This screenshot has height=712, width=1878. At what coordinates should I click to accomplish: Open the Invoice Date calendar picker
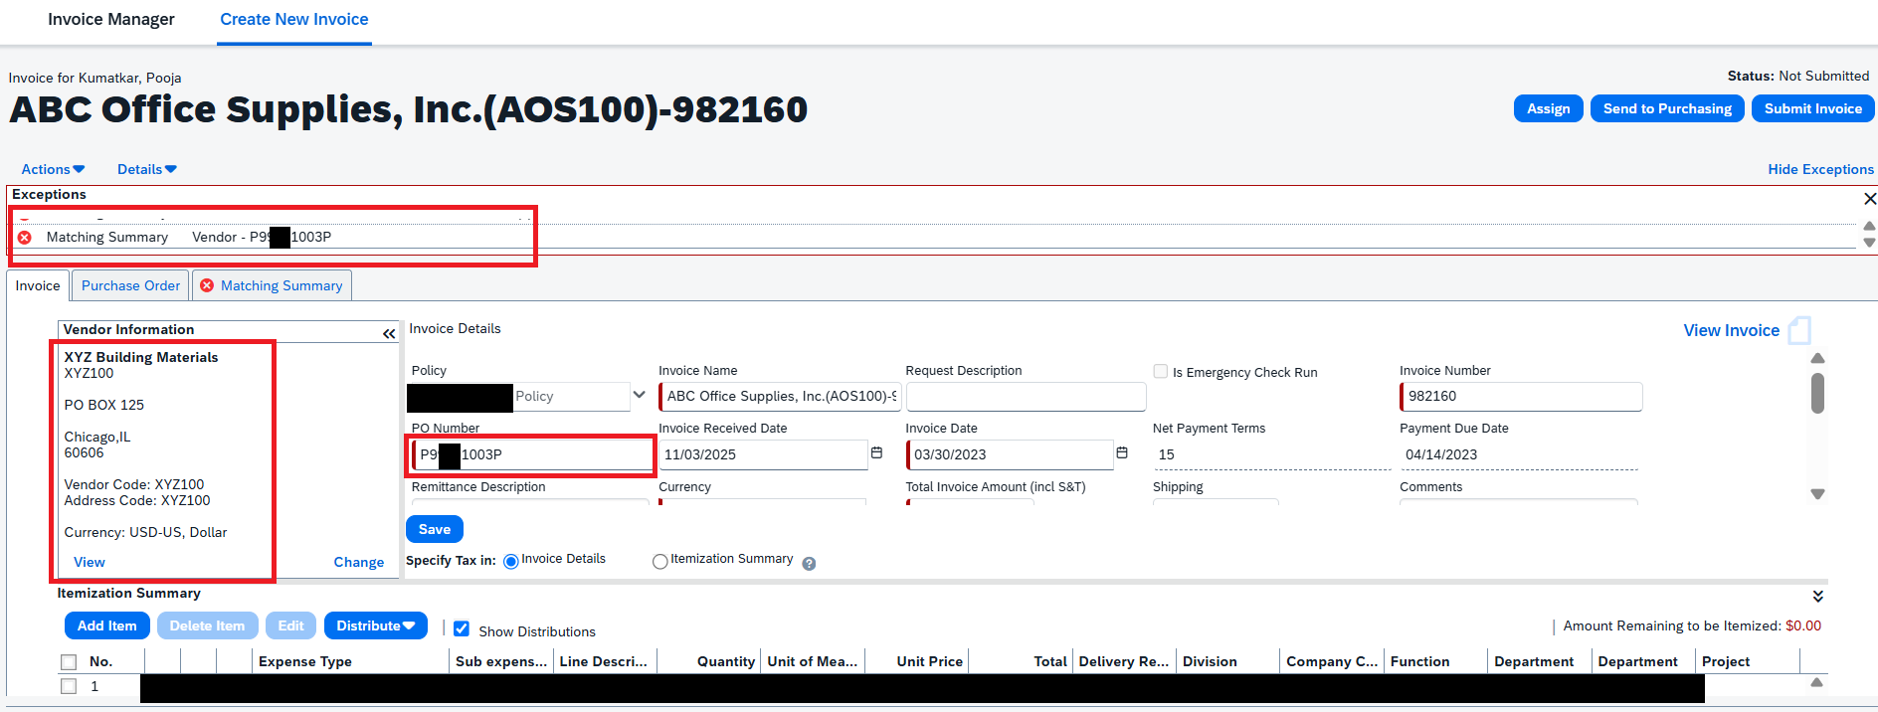(1122, 452)
